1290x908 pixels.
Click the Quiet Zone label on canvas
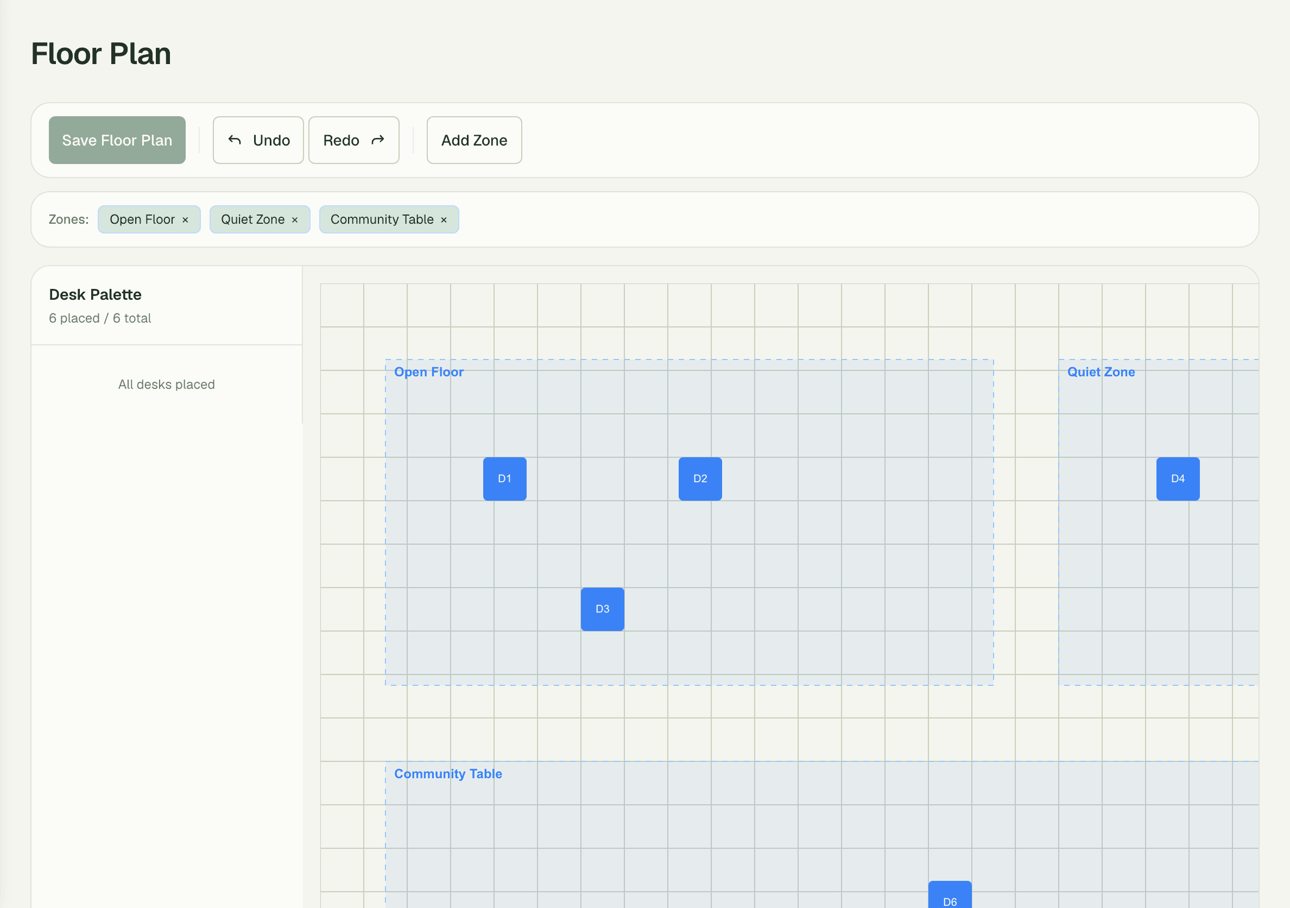[x=1101, y=372]
